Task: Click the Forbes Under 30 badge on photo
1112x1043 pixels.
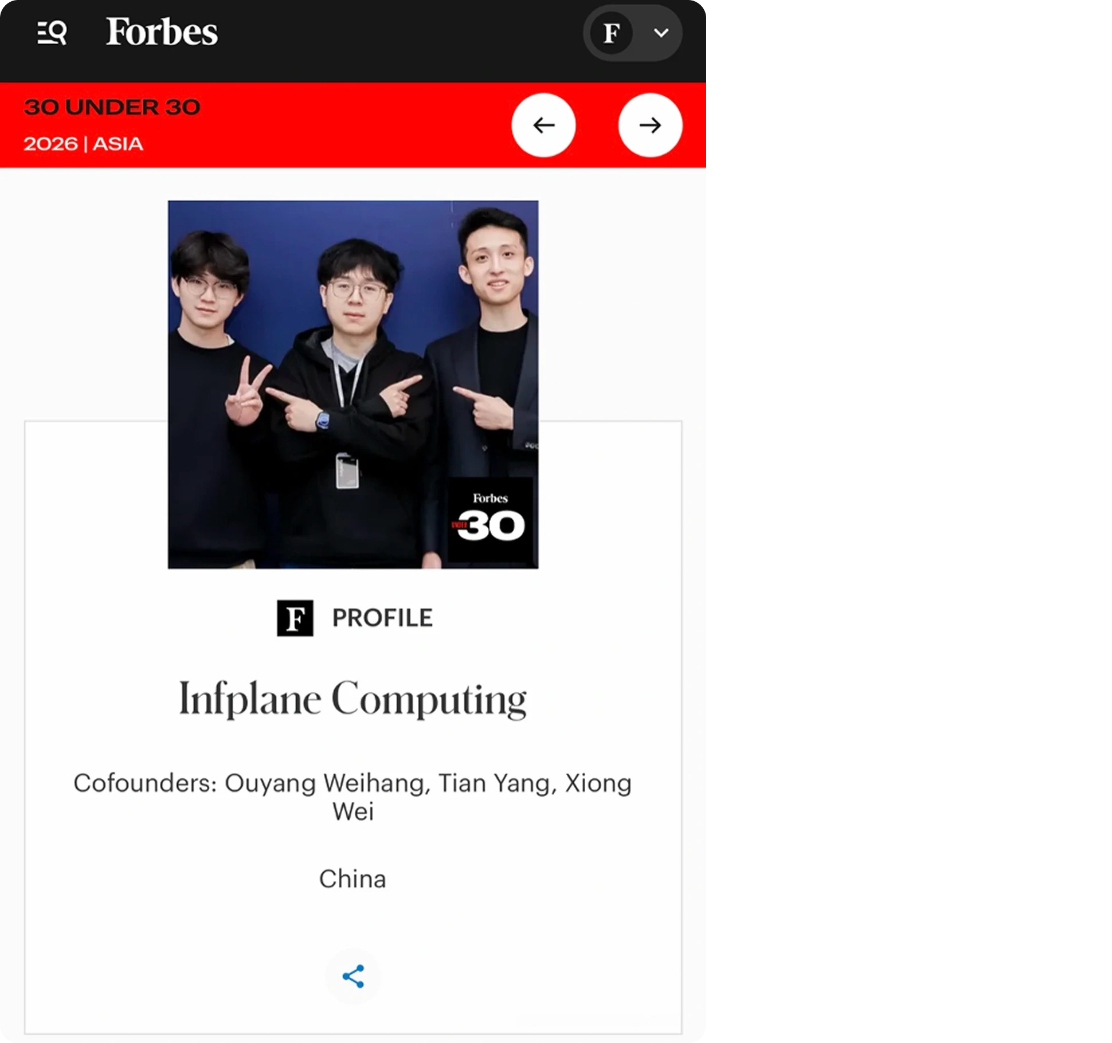Action: click(491, 520)
